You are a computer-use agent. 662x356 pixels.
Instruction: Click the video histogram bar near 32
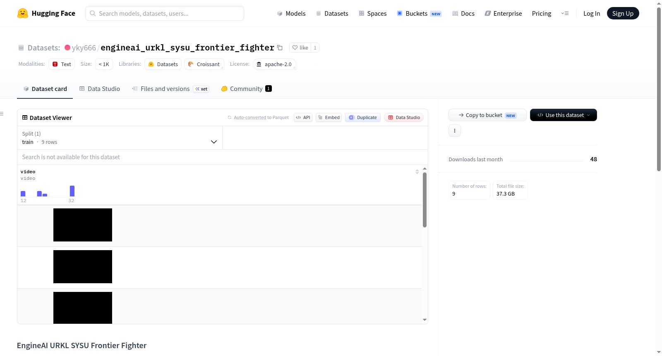[x=72, y=191]
